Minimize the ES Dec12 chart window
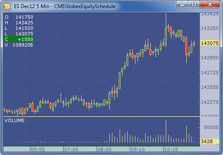The image size is (223, 155). 182,5
